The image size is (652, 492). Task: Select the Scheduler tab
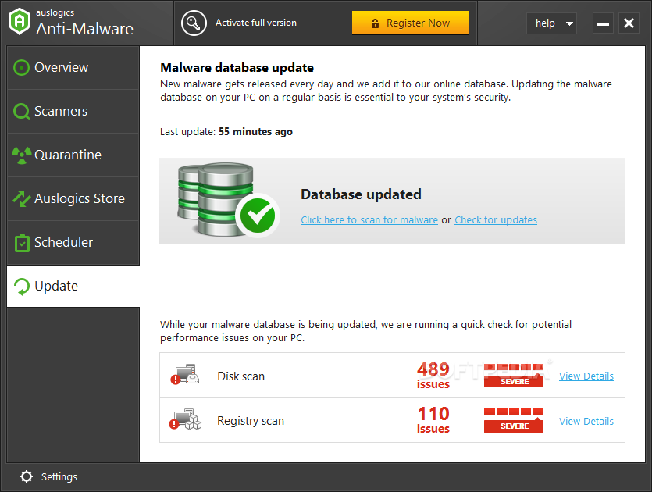tap(73, 243)
